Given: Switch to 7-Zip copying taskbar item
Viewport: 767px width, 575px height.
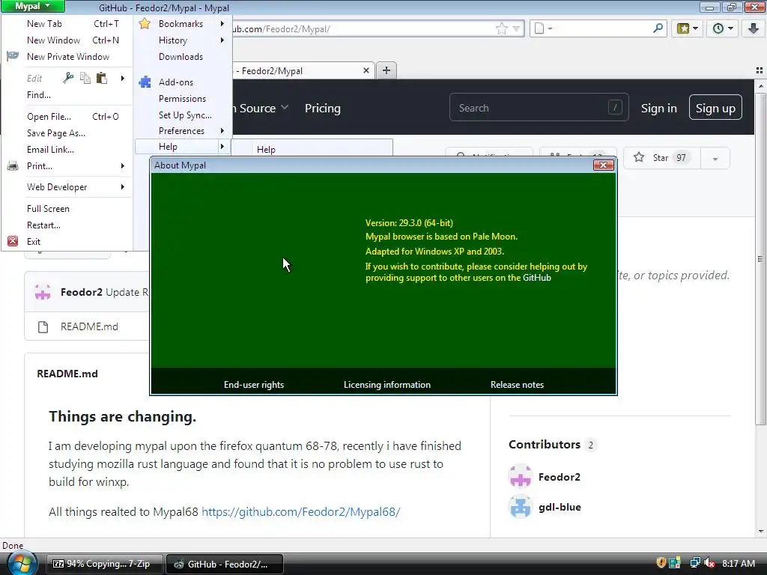Looking at the screenshot, I should click(105, 563).
